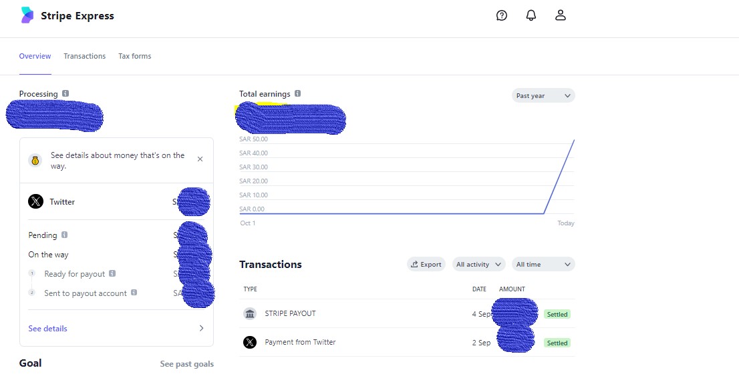Click the Ready for payout label

[74, 274]
